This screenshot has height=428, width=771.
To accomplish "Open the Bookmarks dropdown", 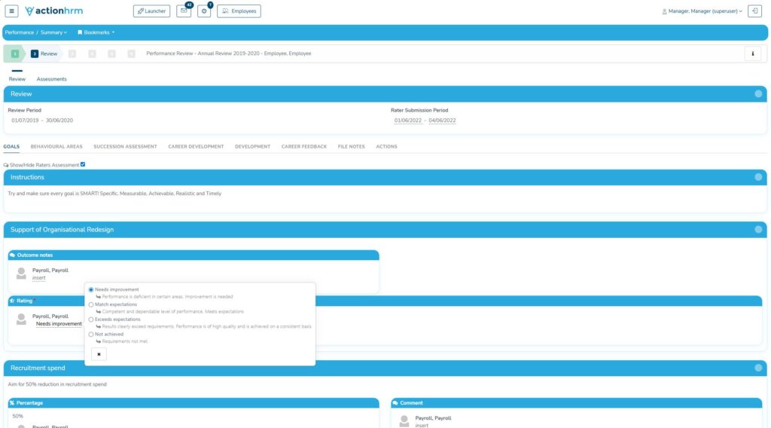I will point(96,32).
